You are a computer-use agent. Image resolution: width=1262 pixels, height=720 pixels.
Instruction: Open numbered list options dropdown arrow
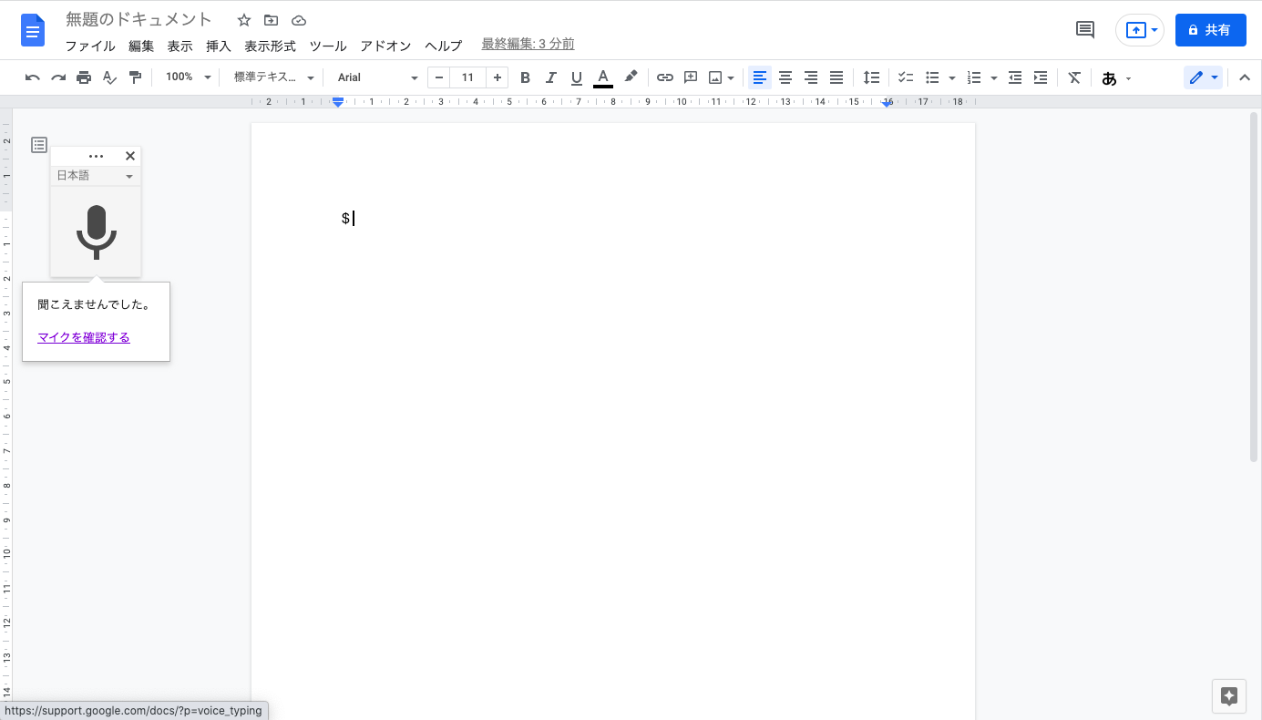(x=993, y=77)
